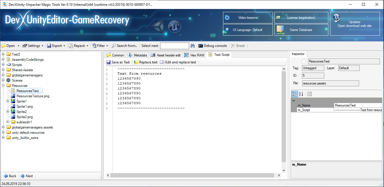This screenshot has width=384, height=187.
Task: Click the Scripts node icon
Action: pyautogui.click(x=8, y=65)
